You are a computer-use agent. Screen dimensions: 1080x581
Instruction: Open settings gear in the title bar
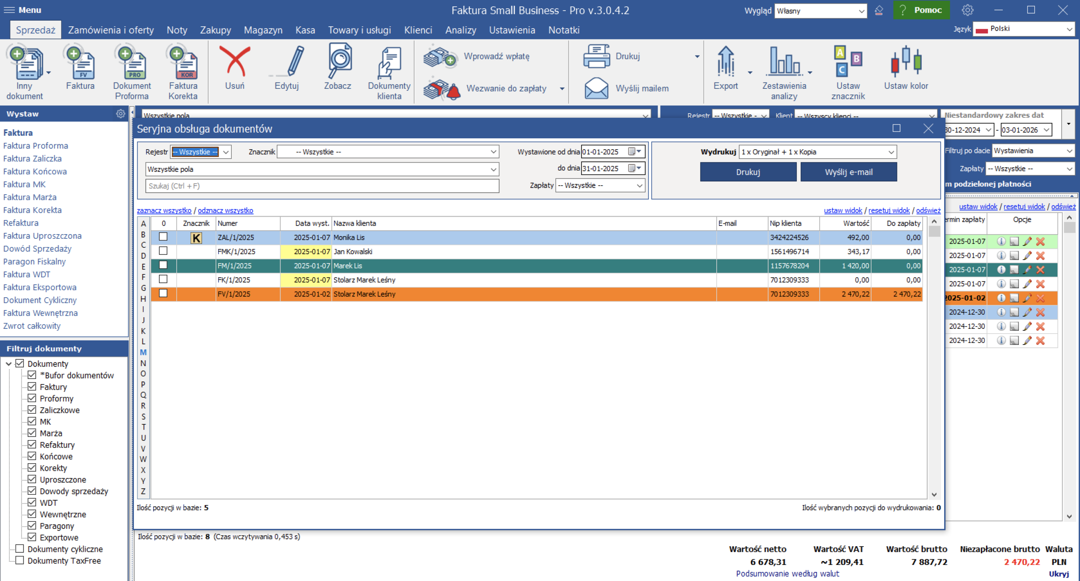coord(967,10)
